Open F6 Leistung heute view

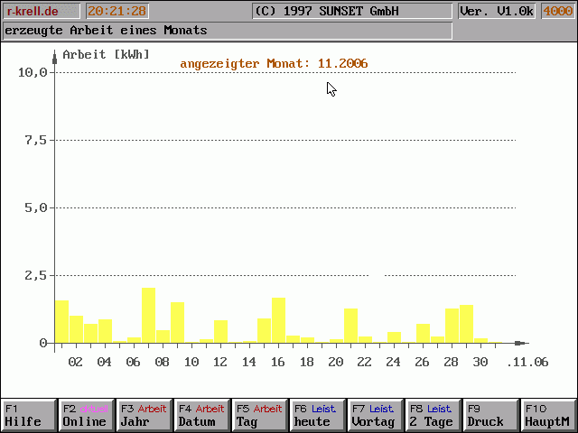point(317,415)
